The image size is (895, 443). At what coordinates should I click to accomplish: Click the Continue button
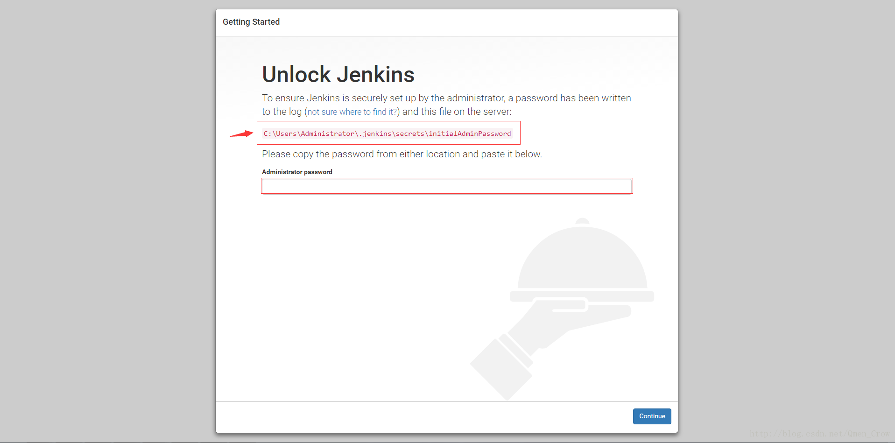pos(652,416)
